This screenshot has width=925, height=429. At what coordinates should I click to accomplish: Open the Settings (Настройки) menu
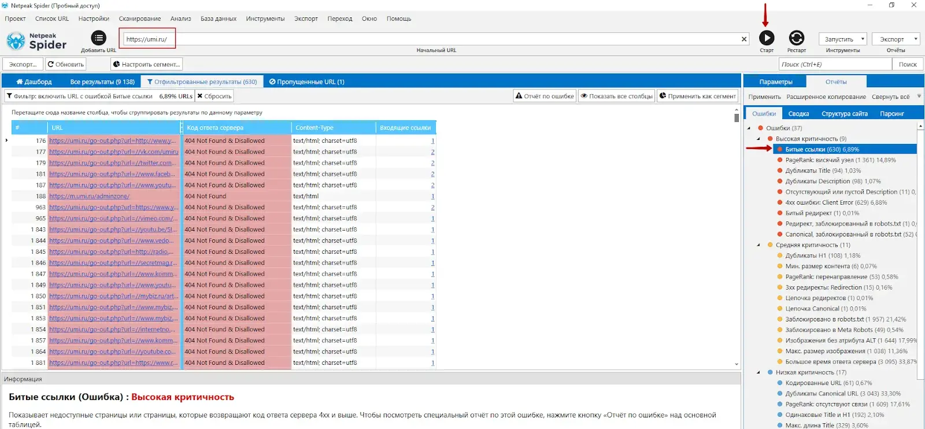(94, 19)
